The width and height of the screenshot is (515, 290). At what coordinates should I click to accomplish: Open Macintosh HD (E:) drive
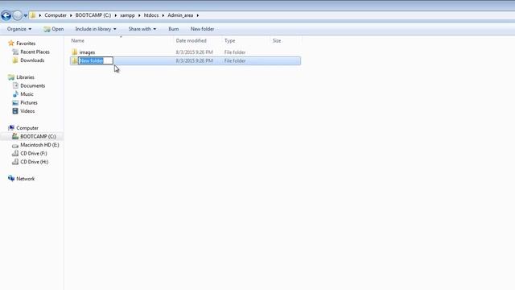click(39, 145)
